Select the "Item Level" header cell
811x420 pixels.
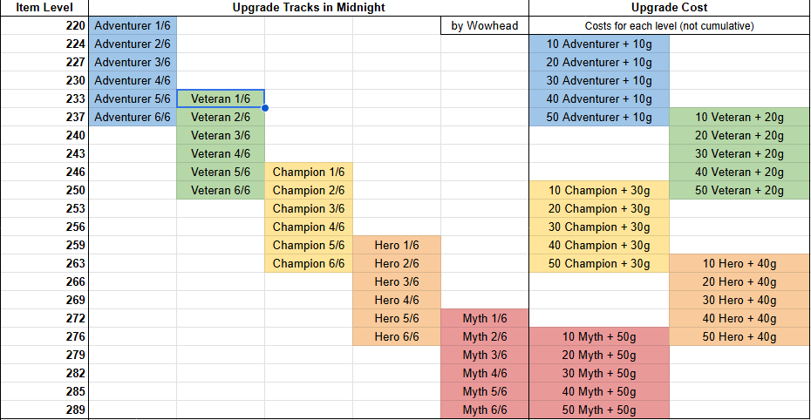(44, 7)
